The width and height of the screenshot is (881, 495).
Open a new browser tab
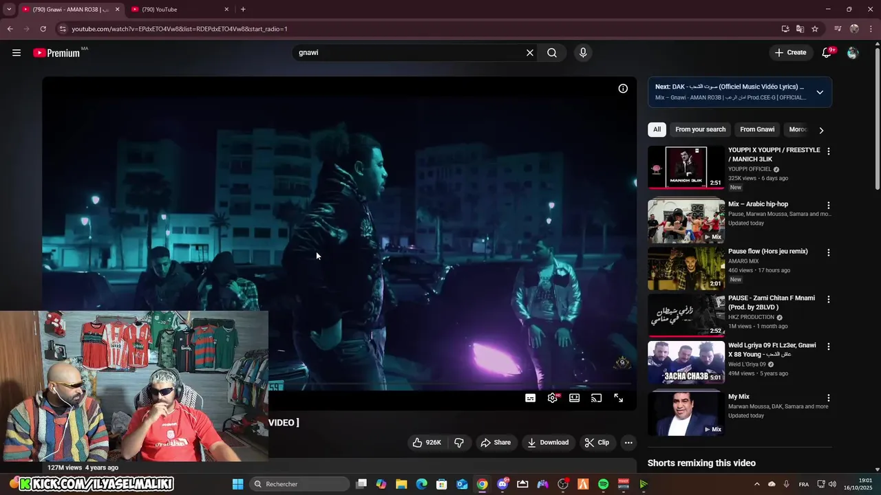click(243, 10)
